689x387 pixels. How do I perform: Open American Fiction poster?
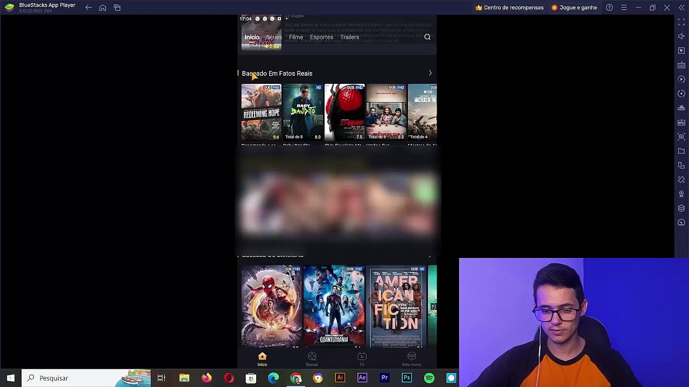[396, 306]
